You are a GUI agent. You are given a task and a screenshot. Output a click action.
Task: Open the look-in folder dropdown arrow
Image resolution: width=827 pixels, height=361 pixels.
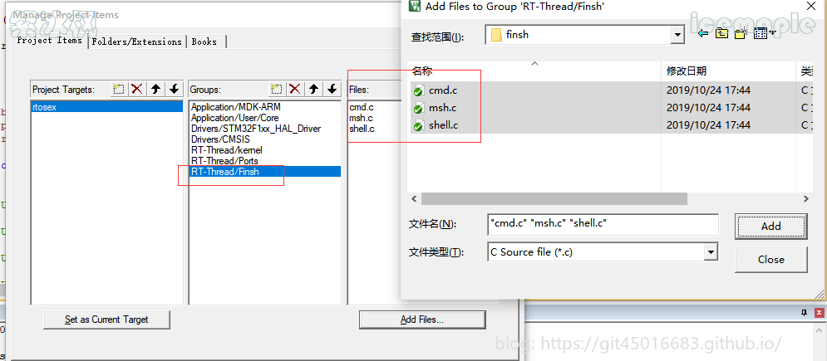pyautogui.click(x=677, y=35)
